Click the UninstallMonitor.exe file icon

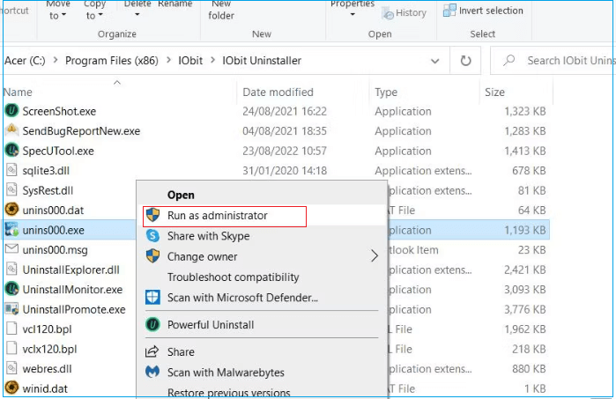tap(11, 289)
